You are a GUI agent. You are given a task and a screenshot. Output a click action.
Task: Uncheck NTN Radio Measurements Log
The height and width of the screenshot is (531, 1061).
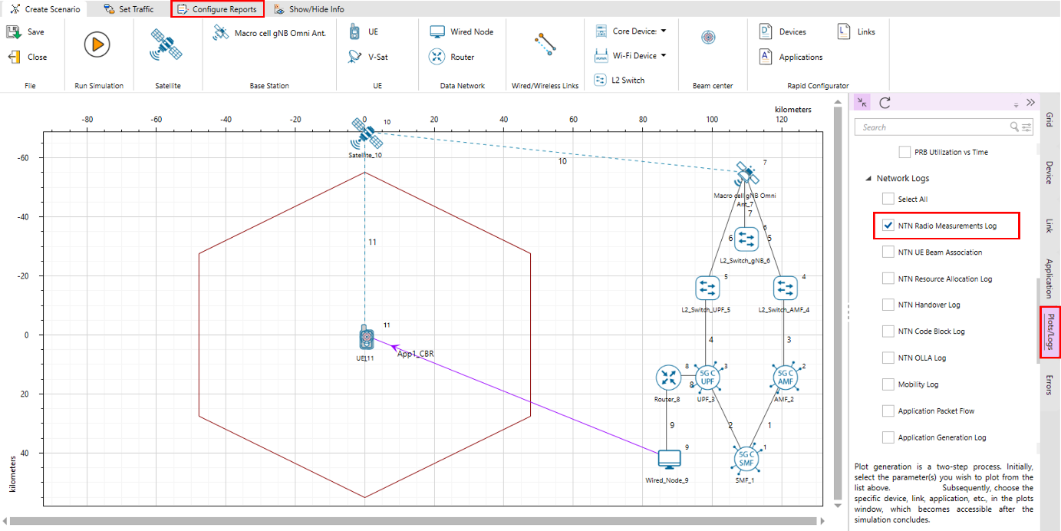click(x=888, y=226)
